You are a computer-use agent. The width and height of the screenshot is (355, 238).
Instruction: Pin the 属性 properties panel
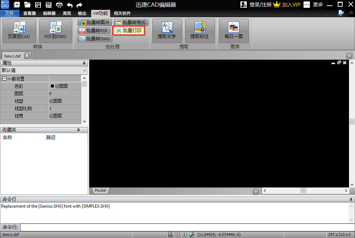[84, 63]
